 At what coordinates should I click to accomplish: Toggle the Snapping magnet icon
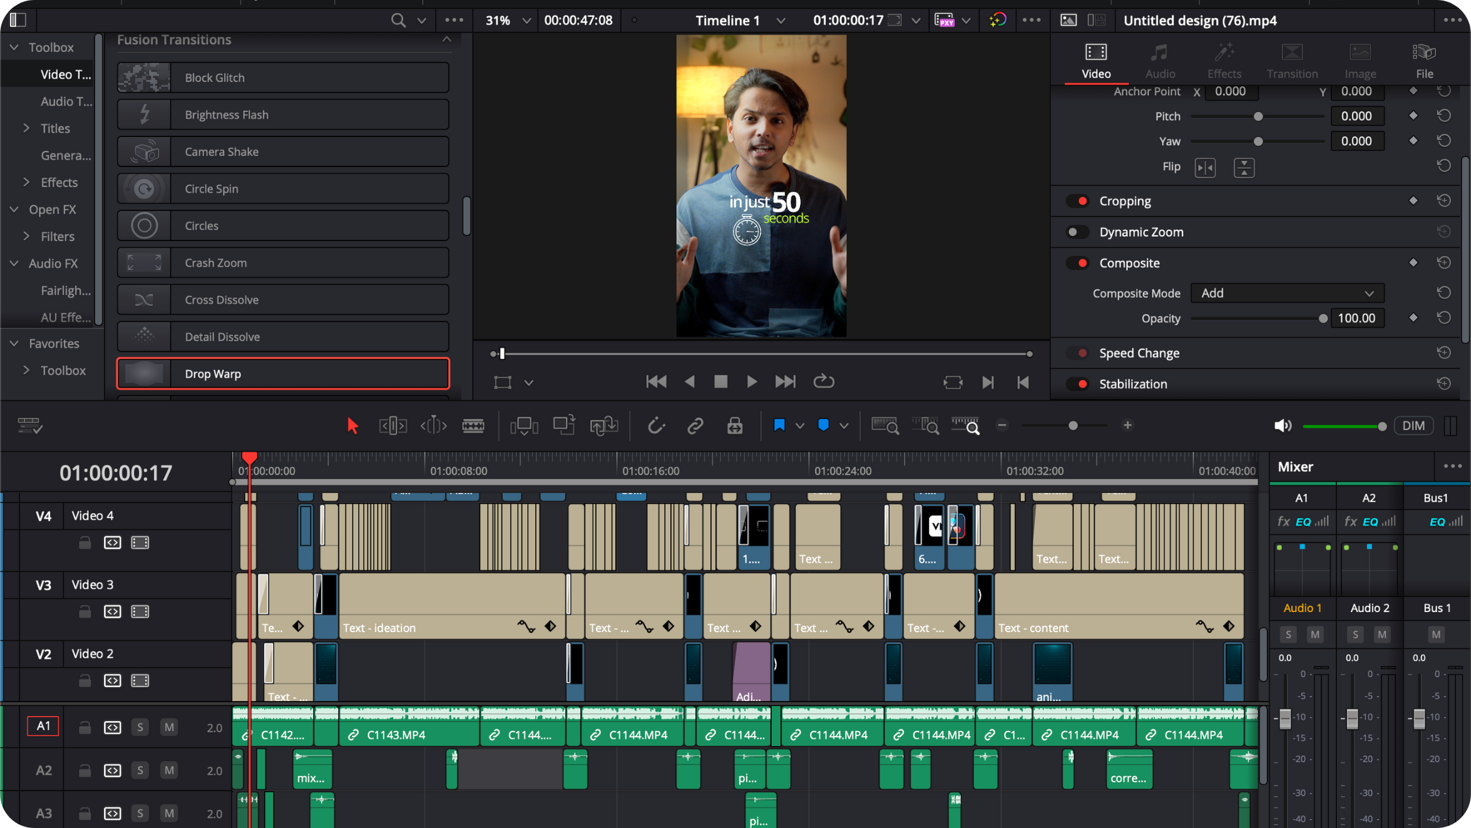[655, 426]
